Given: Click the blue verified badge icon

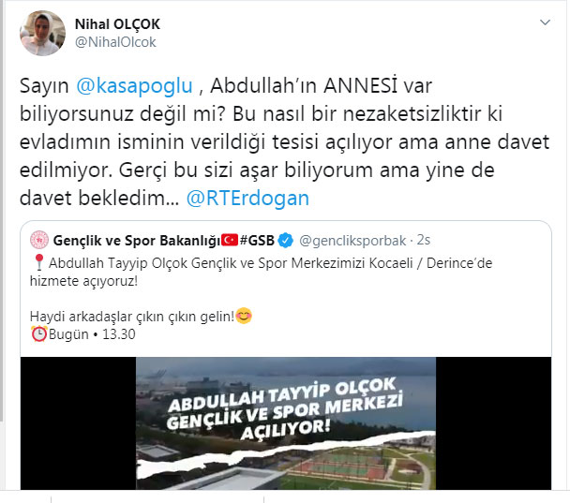Looking at the screenshot, I should (x=285, y=241).
